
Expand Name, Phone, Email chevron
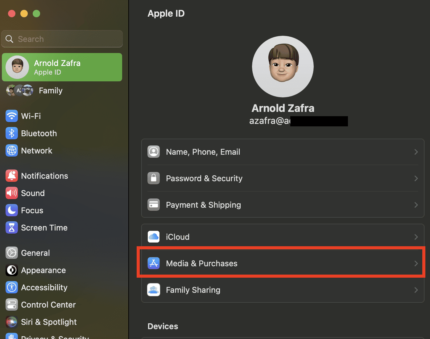[416, 152]
